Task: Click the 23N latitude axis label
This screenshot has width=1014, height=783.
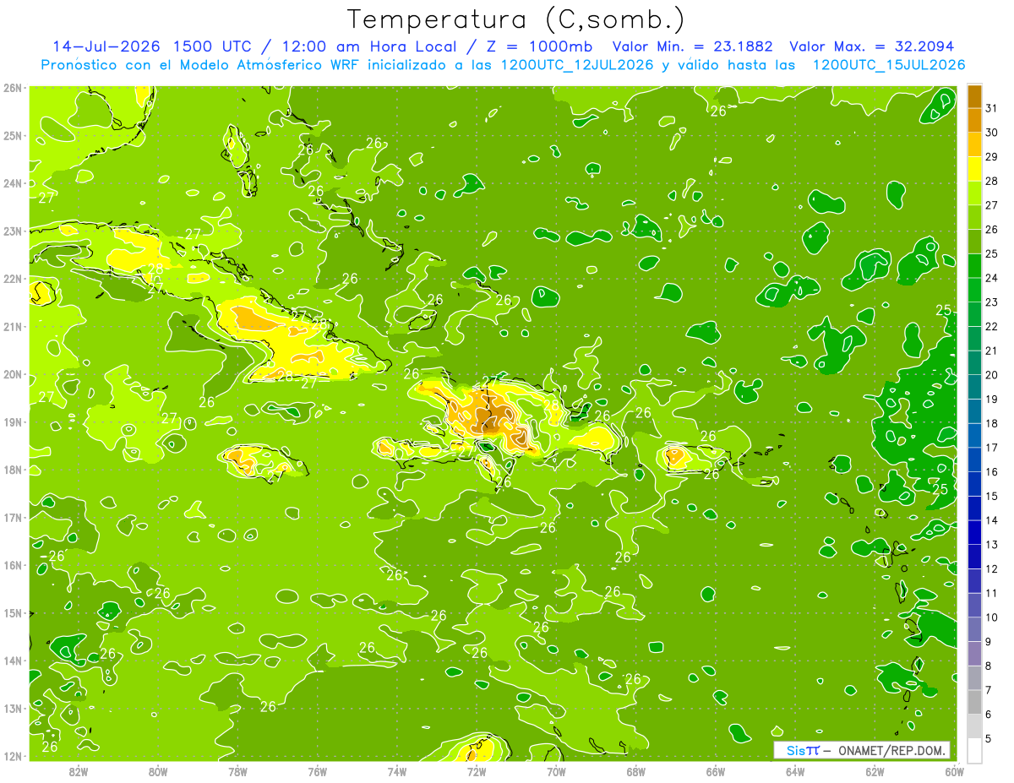Action: click(13, 231)
